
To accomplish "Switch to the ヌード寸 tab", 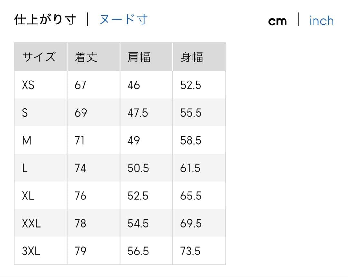I will click(x=123, y=20).
